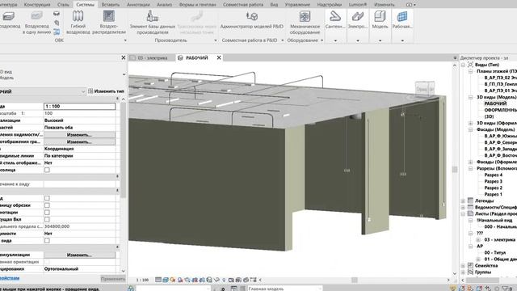
Task: Click the Shadows icon in view control bar
Action: [x=180, y=280]
